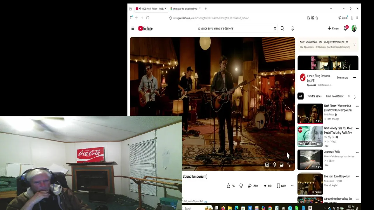Clear the YouTube search text with X
Image resolution: width=374 pixels, height=210 pixels.
275,28
